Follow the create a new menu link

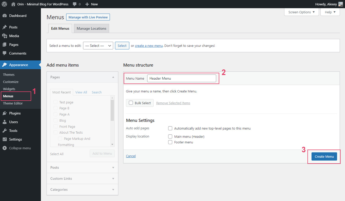[149, 46]
